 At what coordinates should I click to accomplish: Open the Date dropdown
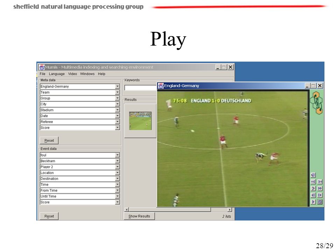[117, 116]
